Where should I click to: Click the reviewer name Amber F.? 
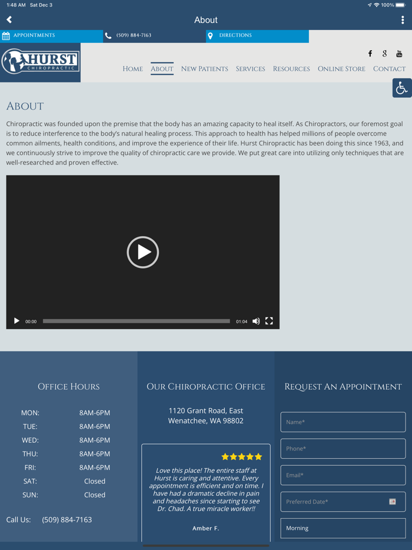tap(206, 528)
